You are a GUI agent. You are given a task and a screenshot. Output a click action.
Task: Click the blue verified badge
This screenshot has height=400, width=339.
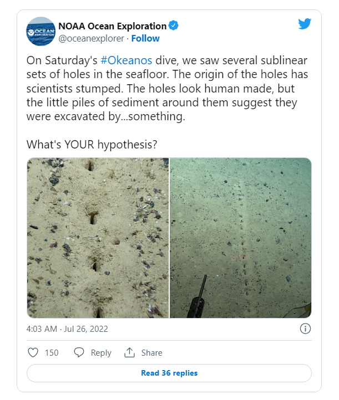(174, 25)
